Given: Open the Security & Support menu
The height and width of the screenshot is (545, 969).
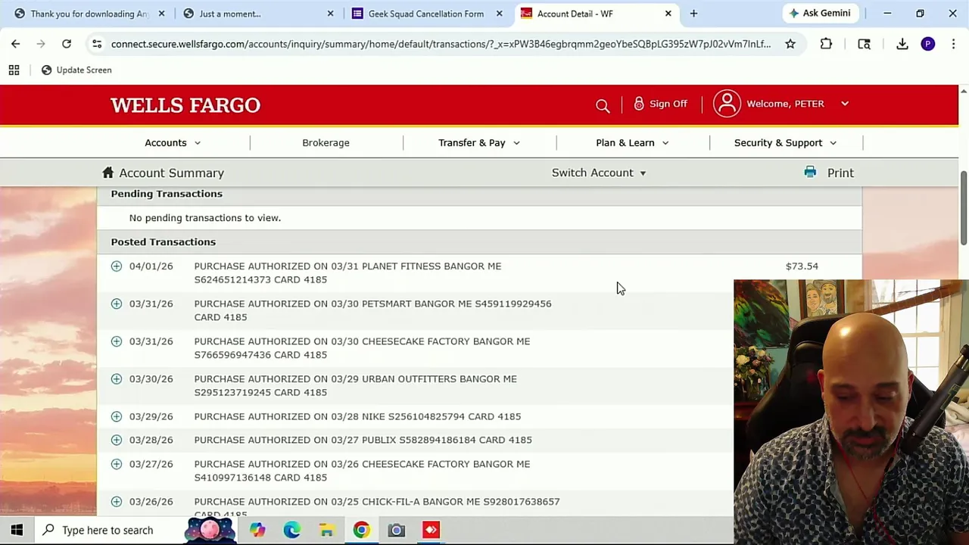Looking at the screenshot, I should click(785, 142).
